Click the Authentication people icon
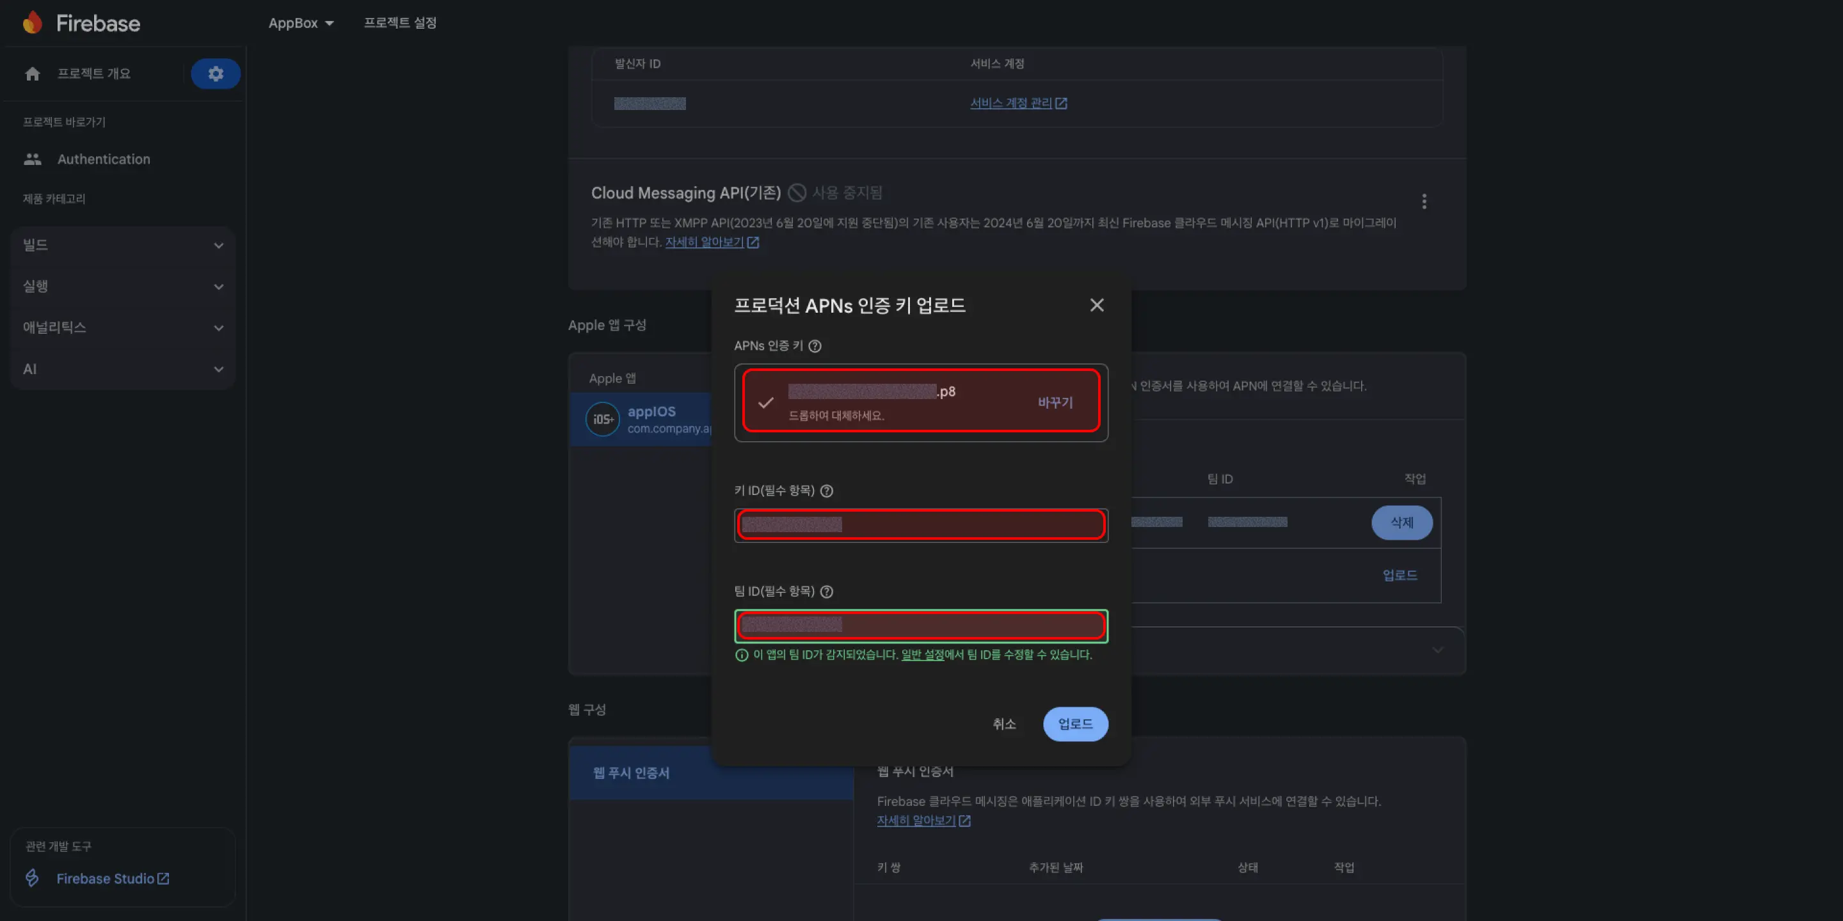 tap(32, 159)
